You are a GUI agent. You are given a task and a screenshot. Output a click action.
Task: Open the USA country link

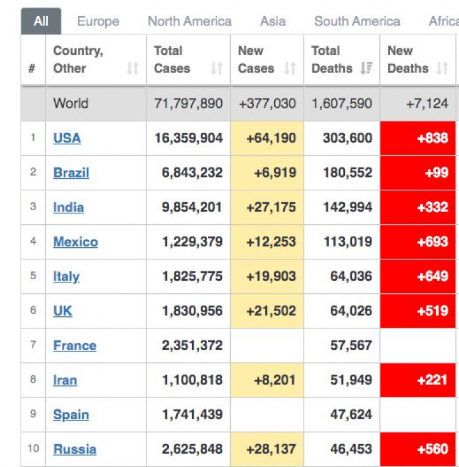[67, 138]
